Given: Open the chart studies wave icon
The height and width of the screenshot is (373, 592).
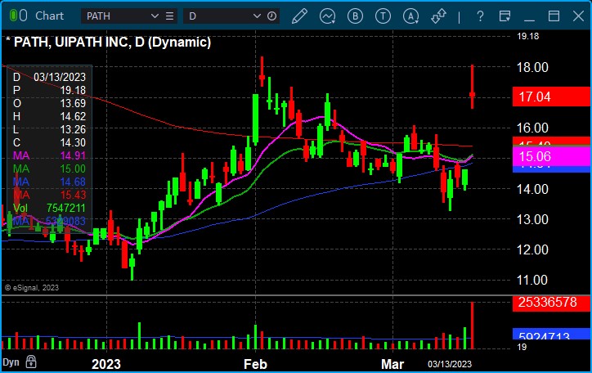Looking at the screenshot, I should tap(327, 16).
